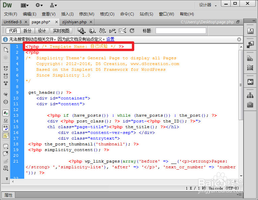Image resolution: width=258 pixels, height=200 pixels.
Task: Open the Files panel sitemap icon
Action: coord(250,95)
